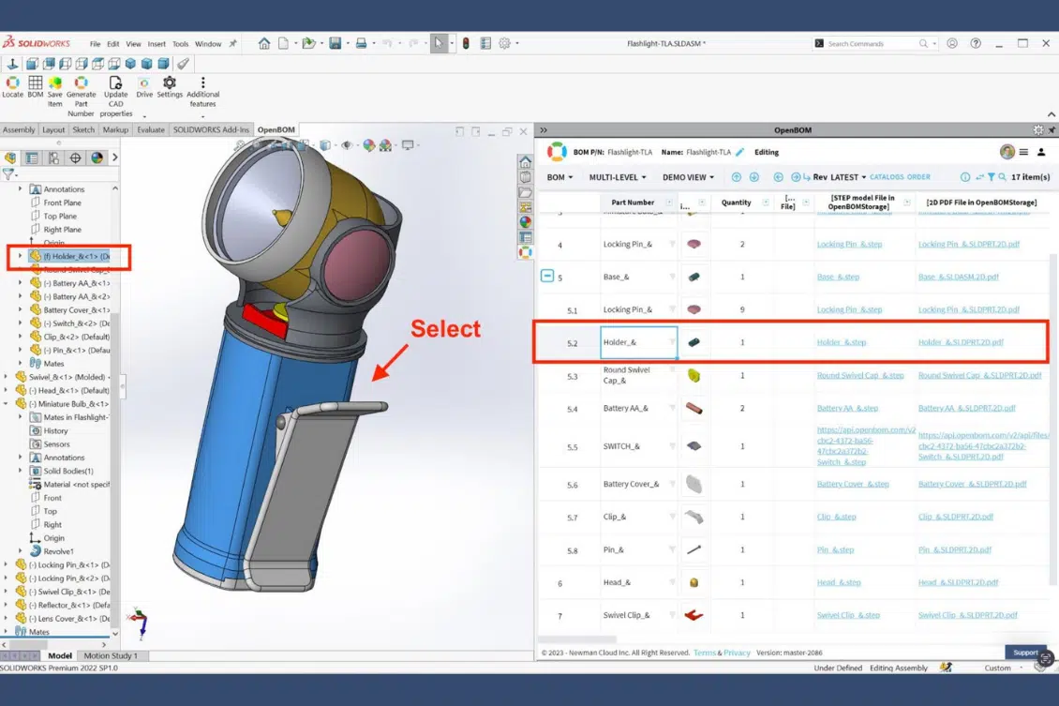
Task: Open Head_&.SLDPRT.2D.pdf link
Action: (x=958, y=582)
